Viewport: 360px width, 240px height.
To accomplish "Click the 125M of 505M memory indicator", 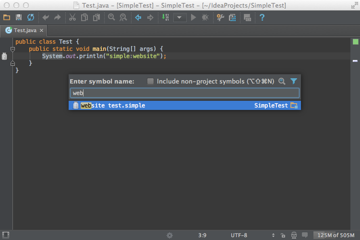I will coord(336,235).
